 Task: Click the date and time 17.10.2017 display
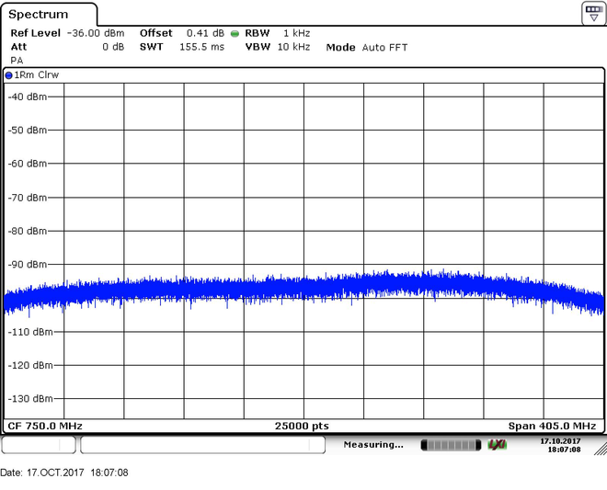coord(560,445)
